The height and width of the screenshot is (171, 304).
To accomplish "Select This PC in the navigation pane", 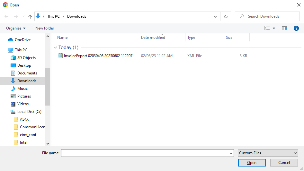I will click(21, 50).
